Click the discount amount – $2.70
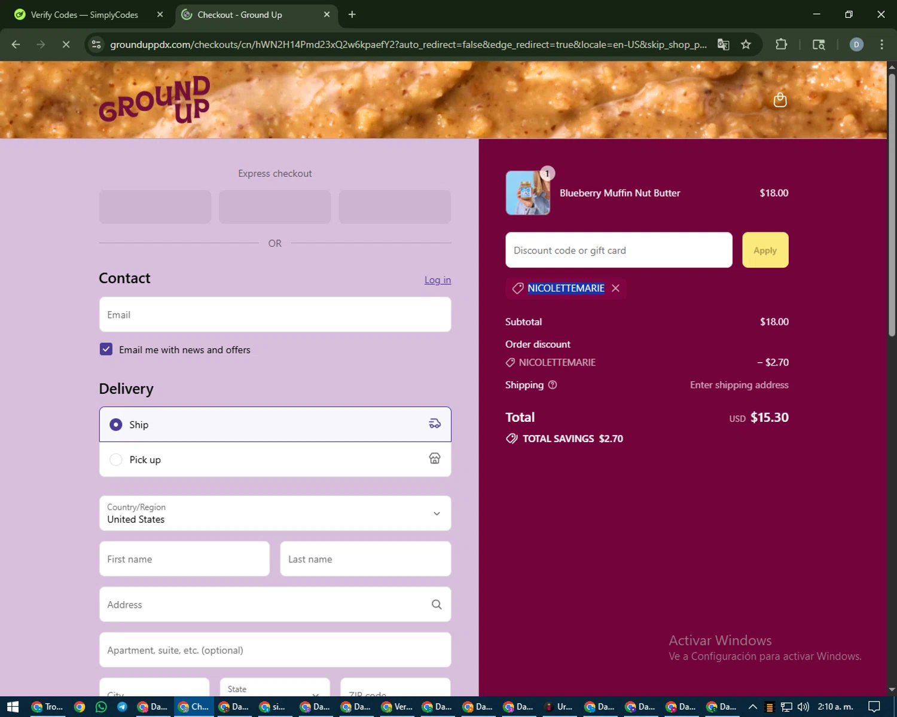The image size is (897, 717). (x=773, y=362)
